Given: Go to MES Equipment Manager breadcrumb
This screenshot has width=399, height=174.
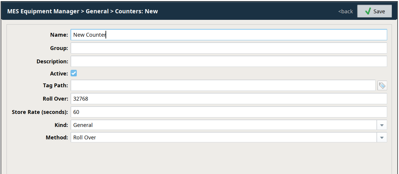Looking at the screenshot, I should pyautogui.click(x=43, y=11).
